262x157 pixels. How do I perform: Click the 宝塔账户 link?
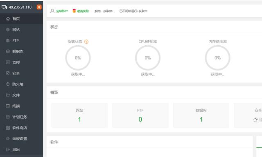(62, 11)
